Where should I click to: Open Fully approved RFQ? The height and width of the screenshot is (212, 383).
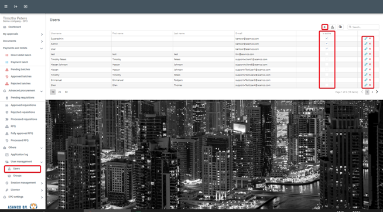click(22, 134)
